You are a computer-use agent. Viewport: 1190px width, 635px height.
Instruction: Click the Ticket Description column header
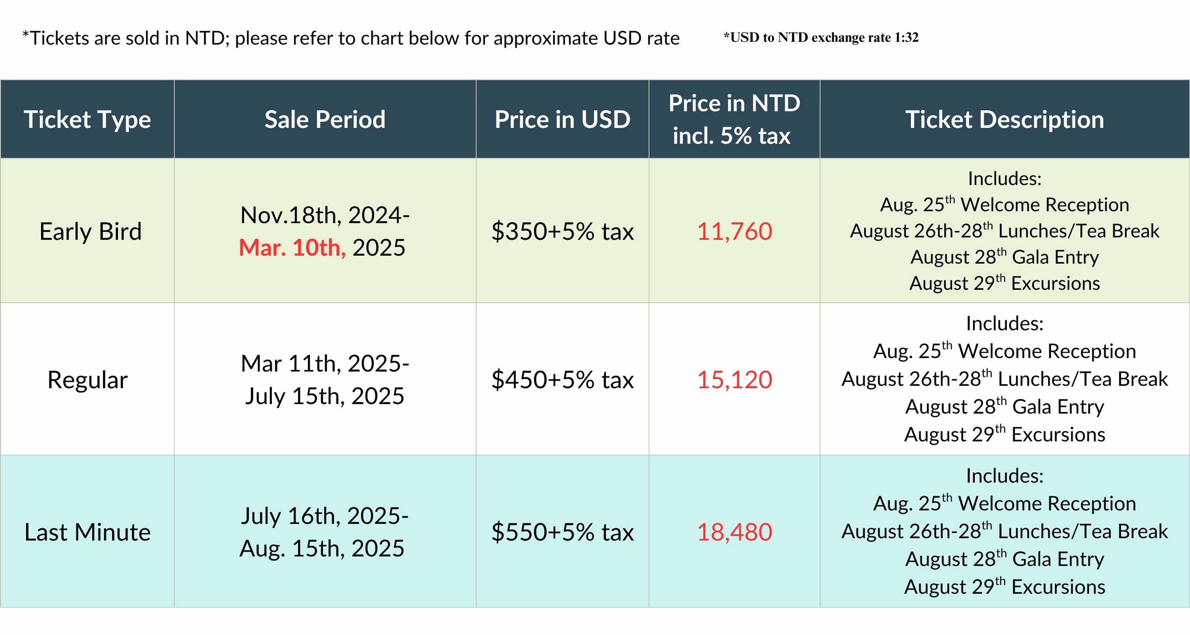pyautogui.click(x=1004, y=119)
